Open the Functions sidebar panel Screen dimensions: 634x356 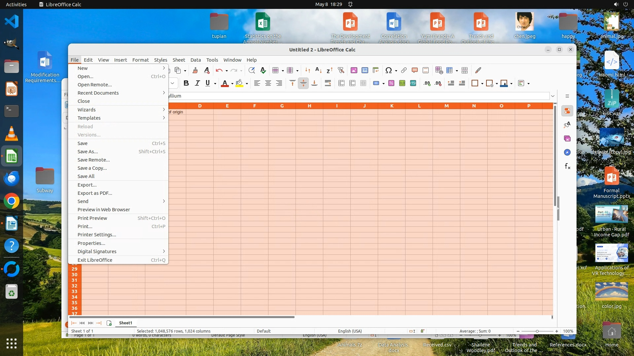(x=567, y=166)
